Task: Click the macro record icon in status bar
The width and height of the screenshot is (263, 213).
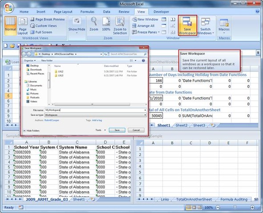Action: 21,208
